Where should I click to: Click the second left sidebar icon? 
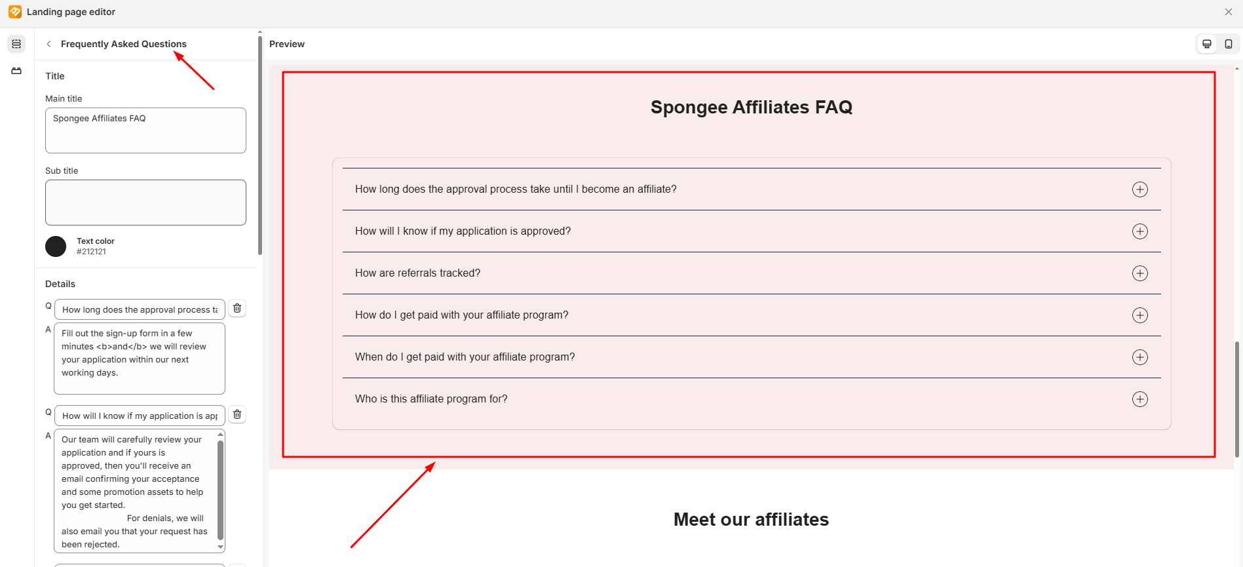click(16, 71)
